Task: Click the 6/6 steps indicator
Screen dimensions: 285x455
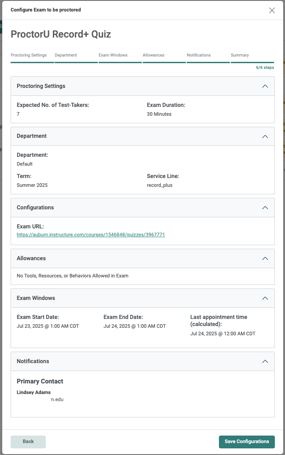Action: tap(265, 68)
